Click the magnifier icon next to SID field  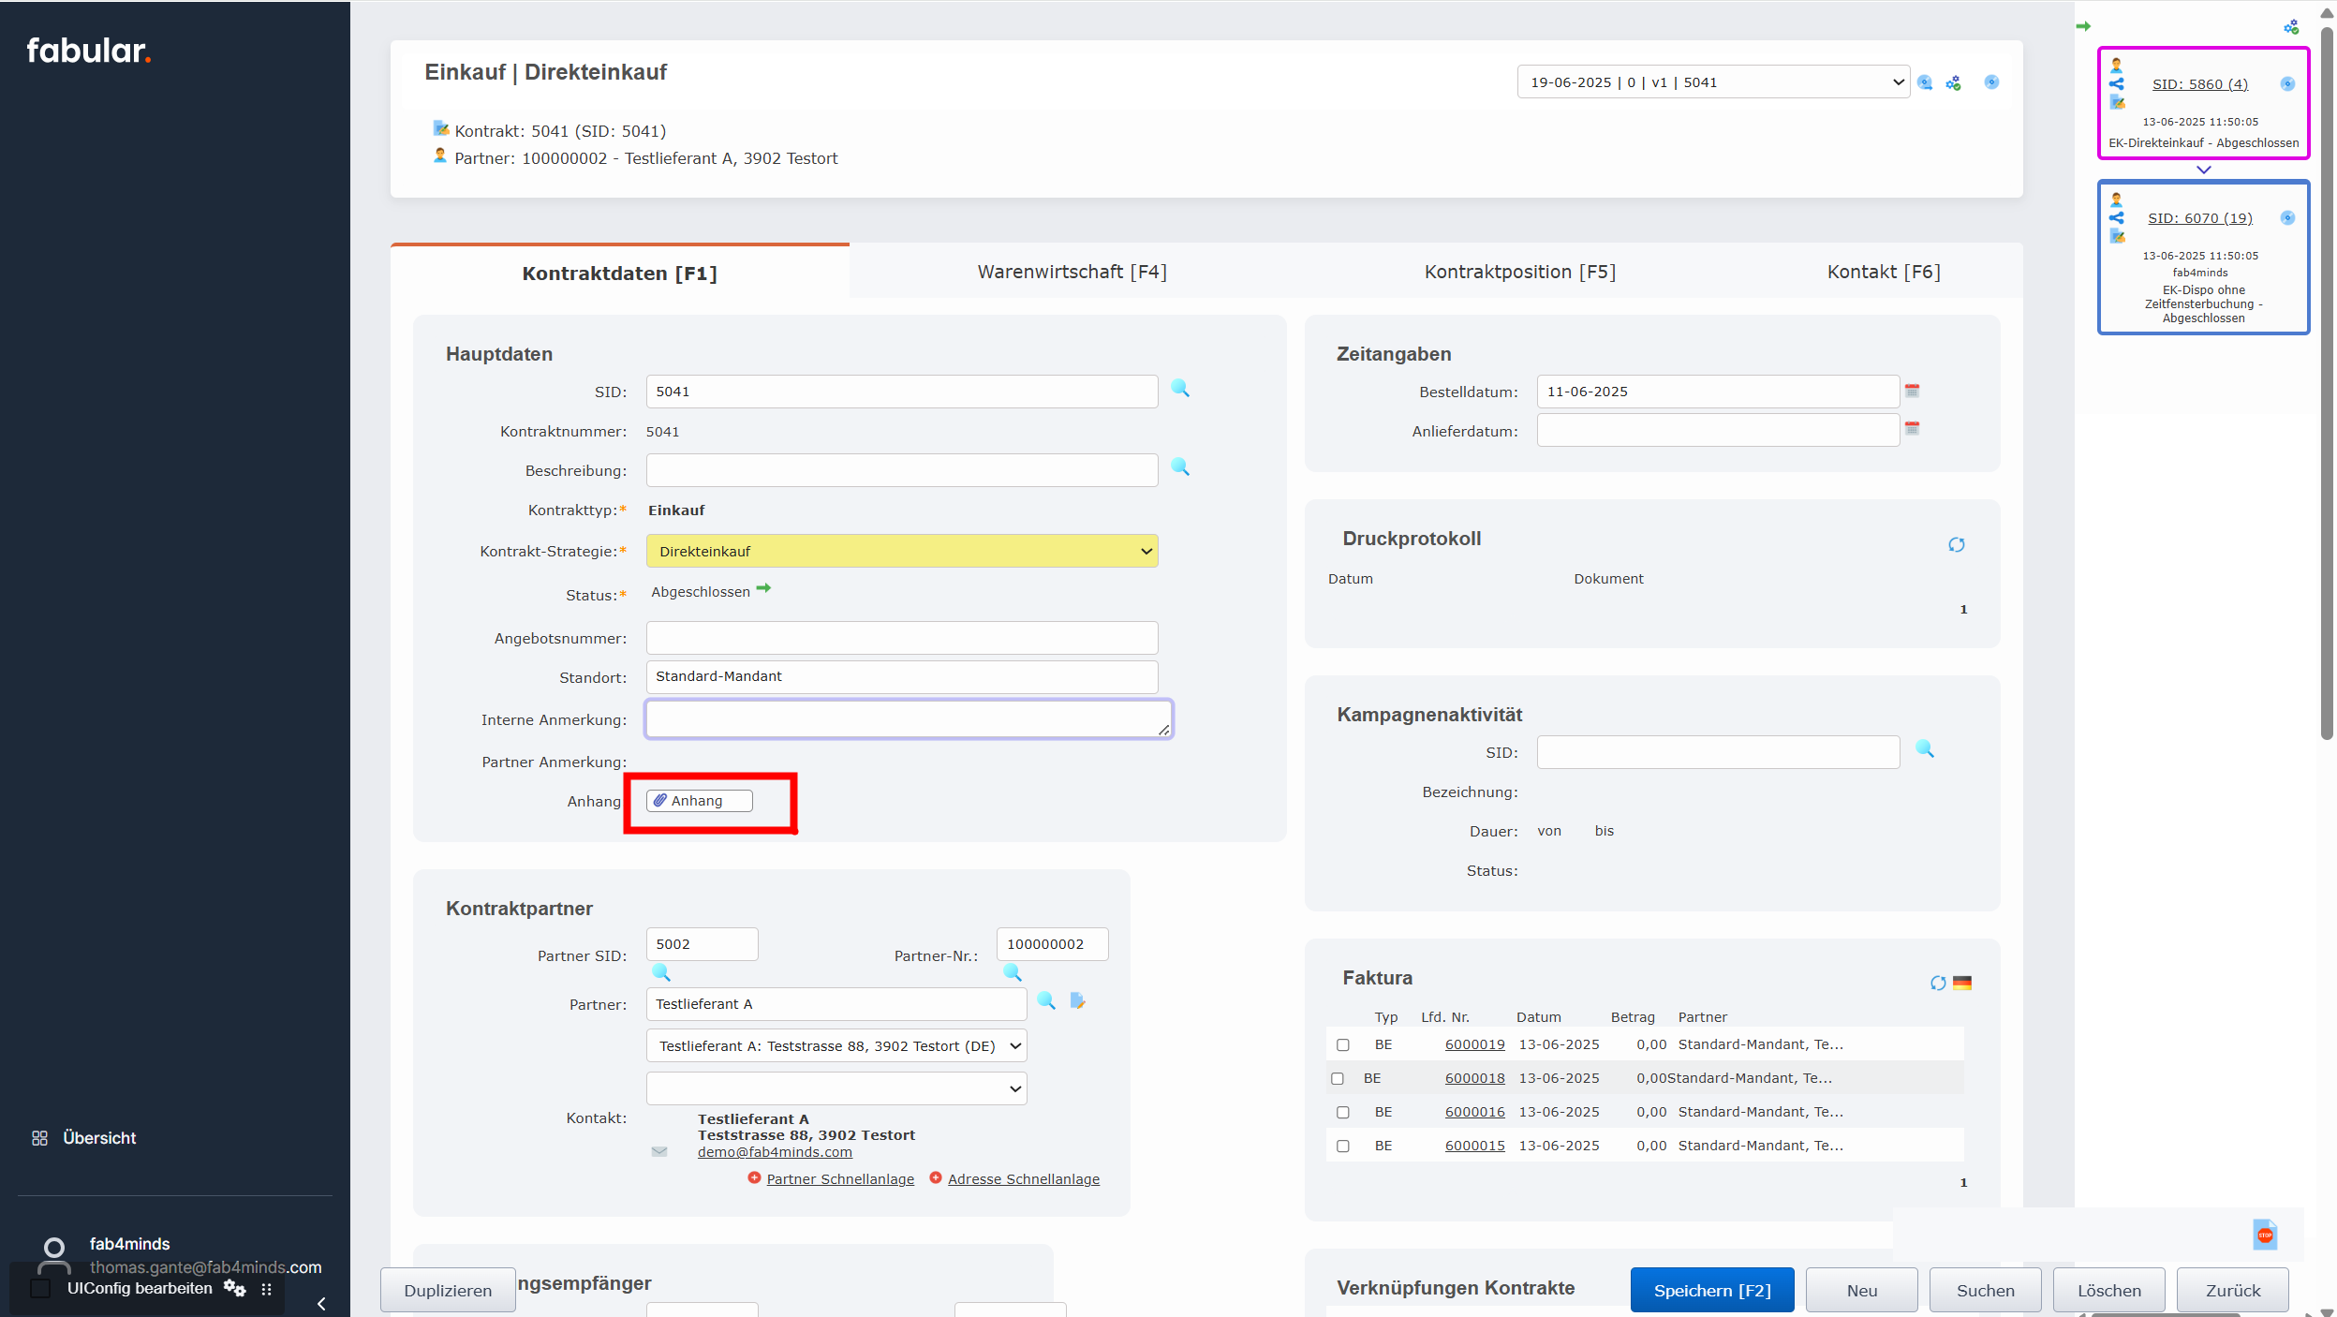pos(1180,389)
